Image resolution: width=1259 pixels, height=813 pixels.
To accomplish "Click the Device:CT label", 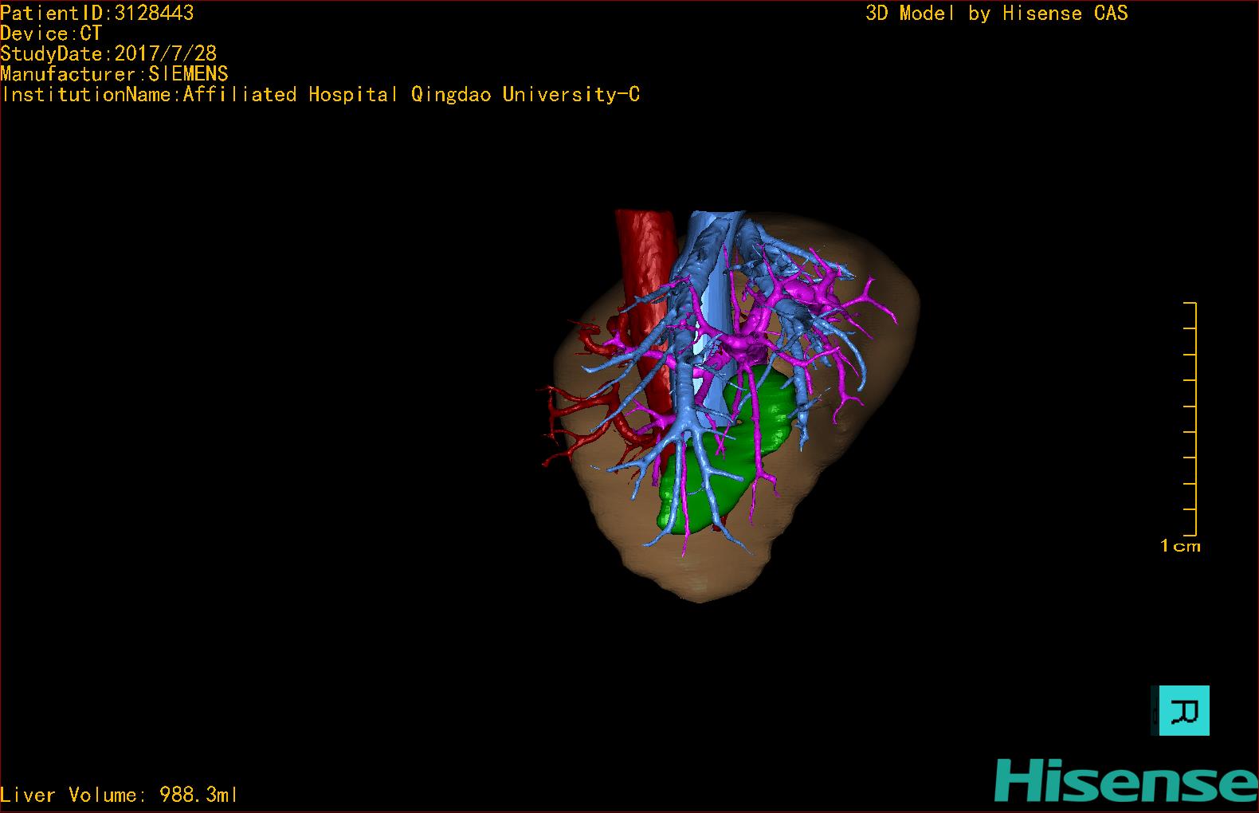I will tap(51, 33).
